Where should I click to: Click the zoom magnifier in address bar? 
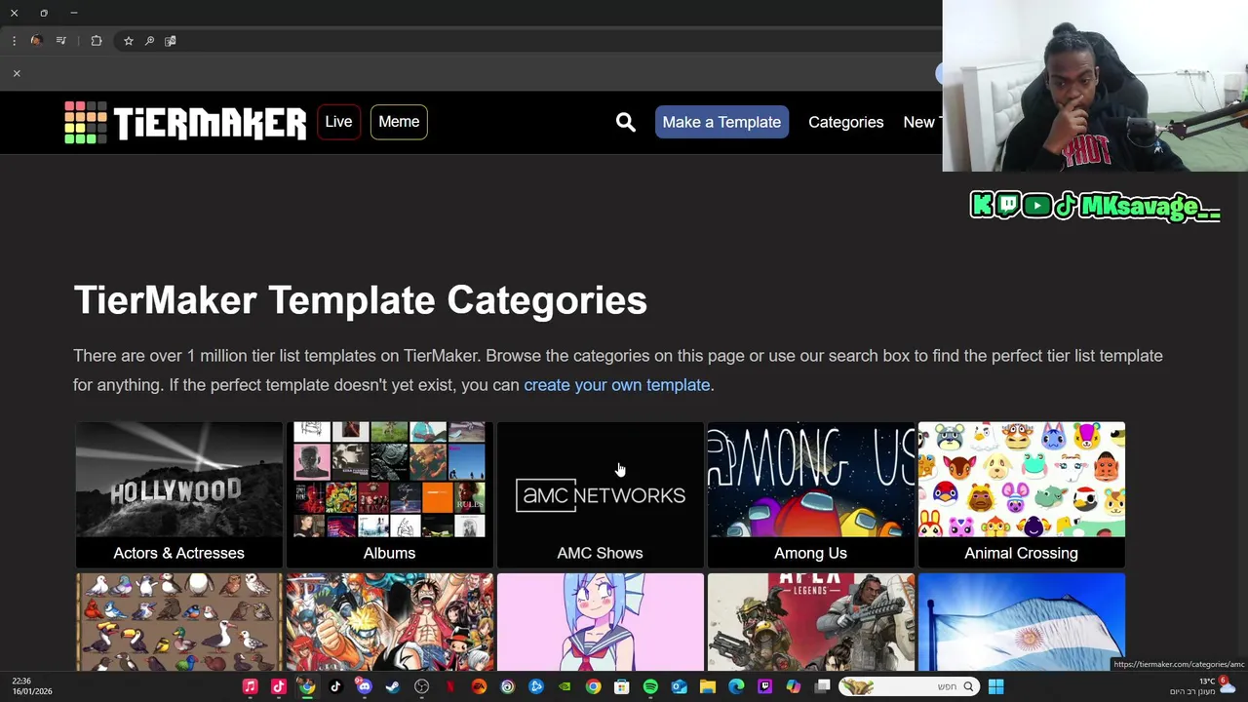(149, 41)
